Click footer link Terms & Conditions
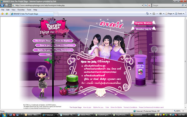Viewport: 187px width, 117px height. coord(130,107)
